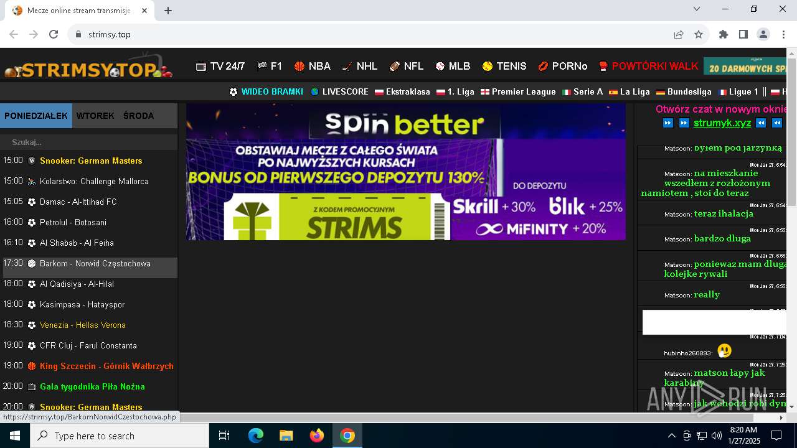
Task: Open CFR Cluj - Farul Constanta stream
Action: (x=89, y=345)
